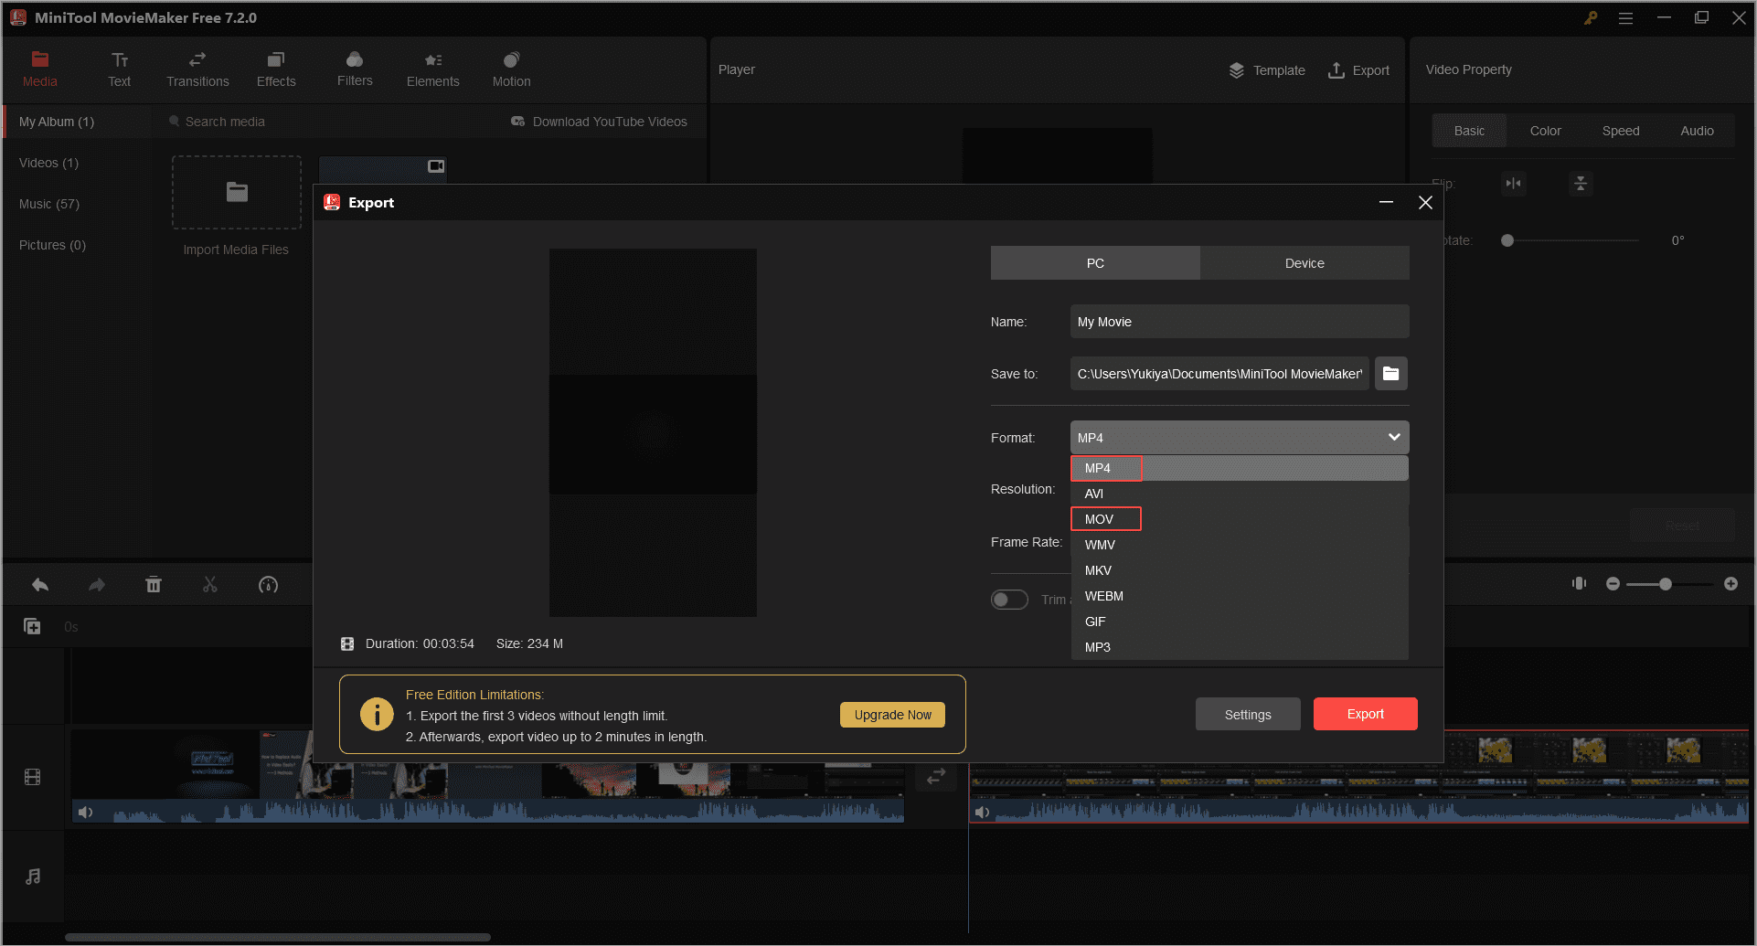Select Pictures (0) category

(52, 245)
